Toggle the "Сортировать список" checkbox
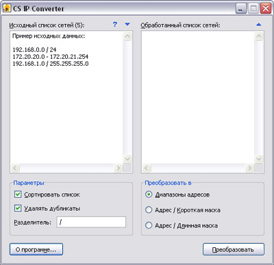 point(18,194)
